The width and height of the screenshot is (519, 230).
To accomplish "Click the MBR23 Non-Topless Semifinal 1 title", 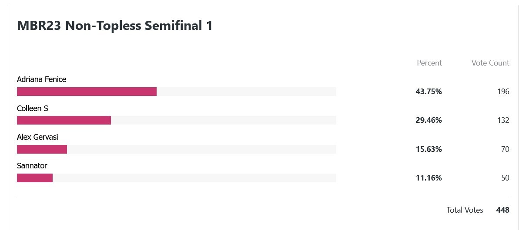I will (x=115, y=26).
